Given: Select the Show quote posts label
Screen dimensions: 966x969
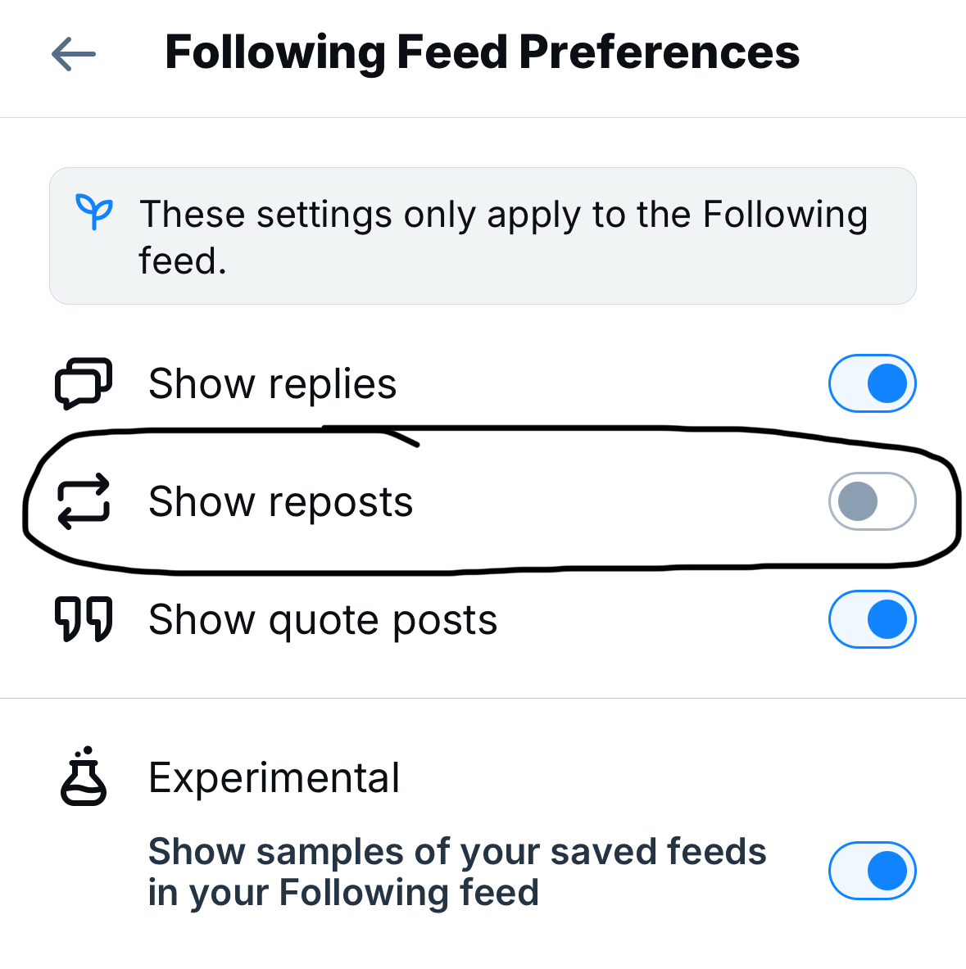Looking at the screenshot, I should click(323, 620).
